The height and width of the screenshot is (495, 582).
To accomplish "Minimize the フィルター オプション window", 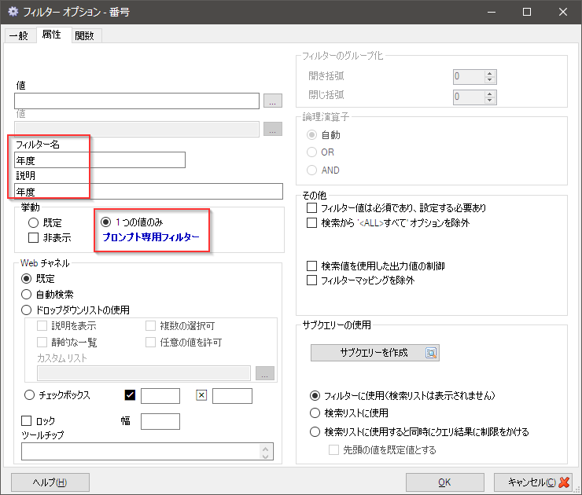I will click(492, 12).
